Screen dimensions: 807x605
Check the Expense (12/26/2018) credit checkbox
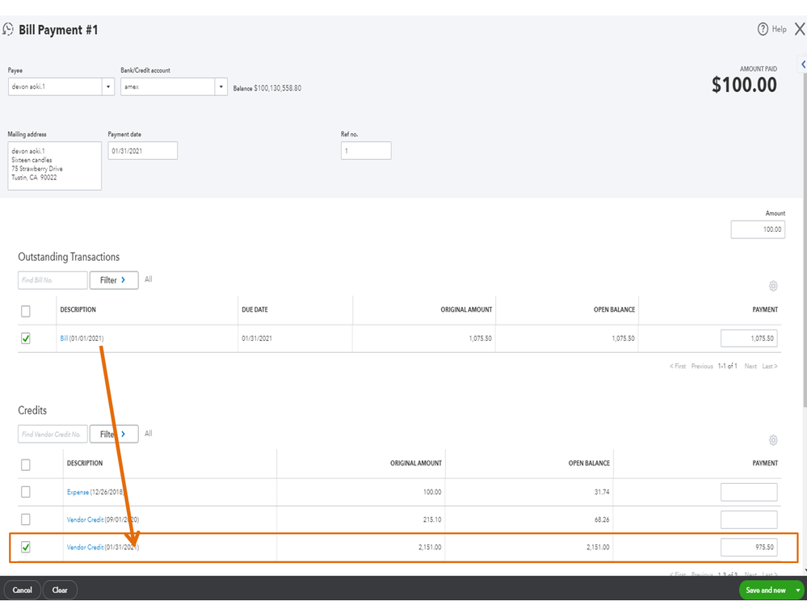click(26, 492)
